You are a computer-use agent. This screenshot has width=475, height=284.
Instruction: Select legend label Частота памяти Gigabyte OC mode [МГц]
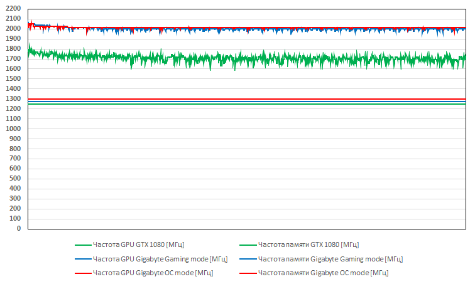[x=323, y=273]
